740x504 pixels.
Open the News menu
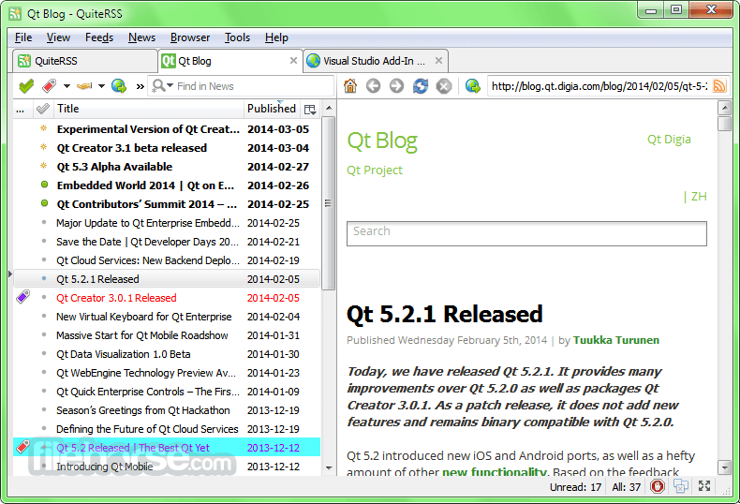pyautogui.click(x=141, y=37)
